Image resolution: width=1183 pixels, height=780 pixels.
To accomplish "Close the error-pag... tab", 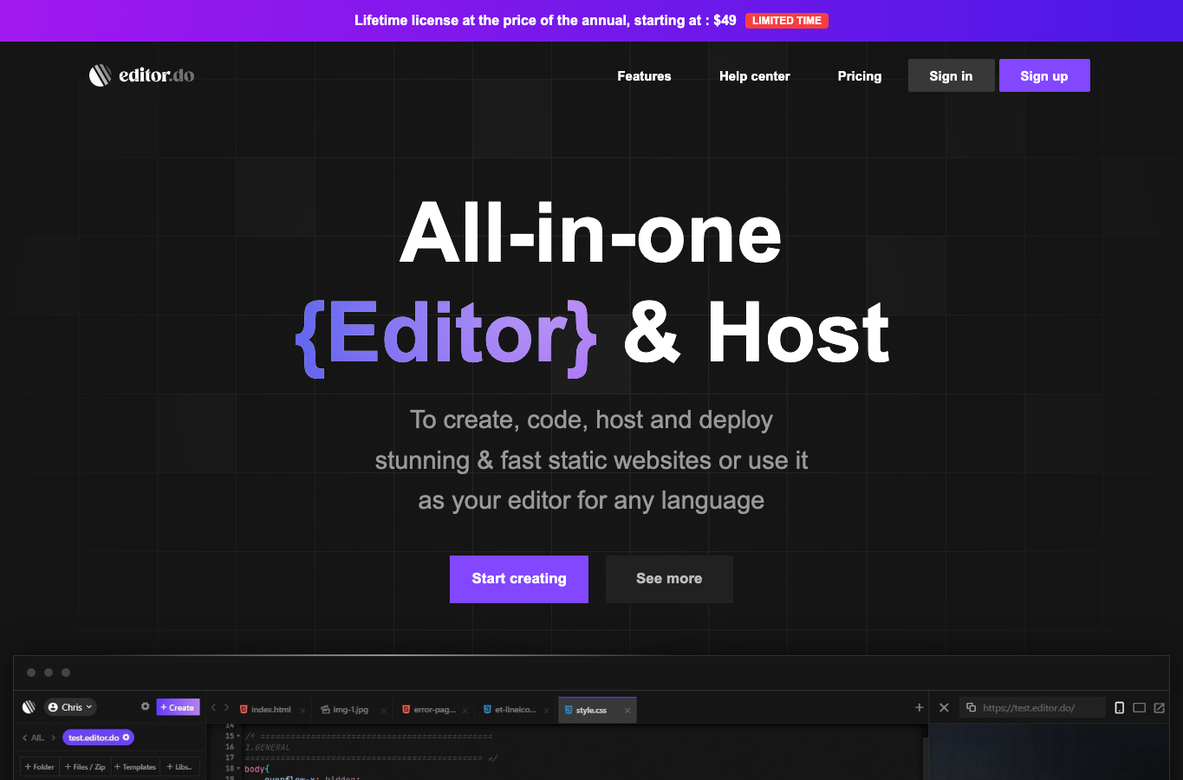I will pyautogui.click(x=465, y=711).
